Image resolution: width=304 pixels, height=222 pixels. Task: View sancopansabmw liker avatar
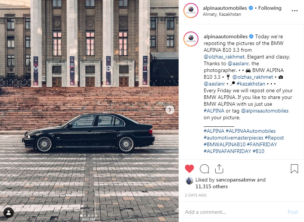pos(189,181)
